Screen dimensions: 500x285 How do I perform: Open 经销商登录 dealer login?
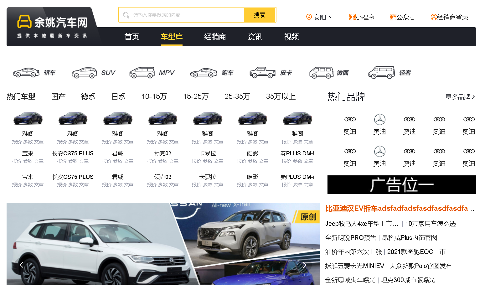(x=449, y=17)
